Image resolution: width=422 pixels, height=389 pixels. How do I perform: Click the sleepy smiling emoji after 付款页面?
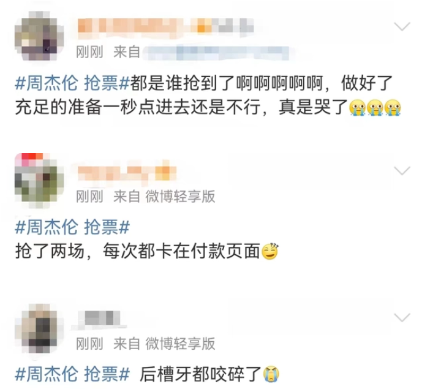(270, 251)
